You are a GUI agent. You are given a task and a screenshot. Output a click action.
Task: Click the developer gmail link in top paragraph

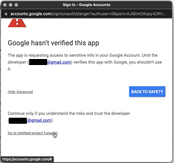tap(59, 62)
